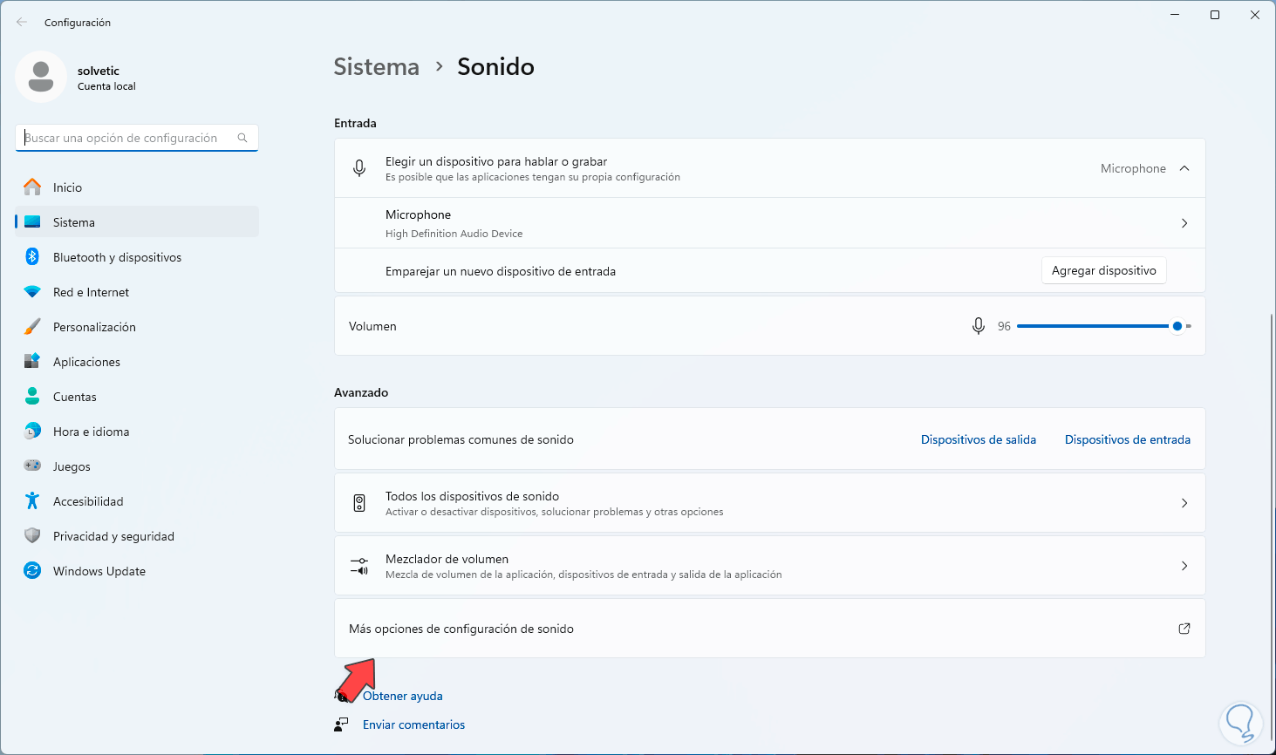Screen dimensions: 1276x755
Task: Open Personalización settings in the sidebar
Action: point(94,327)
